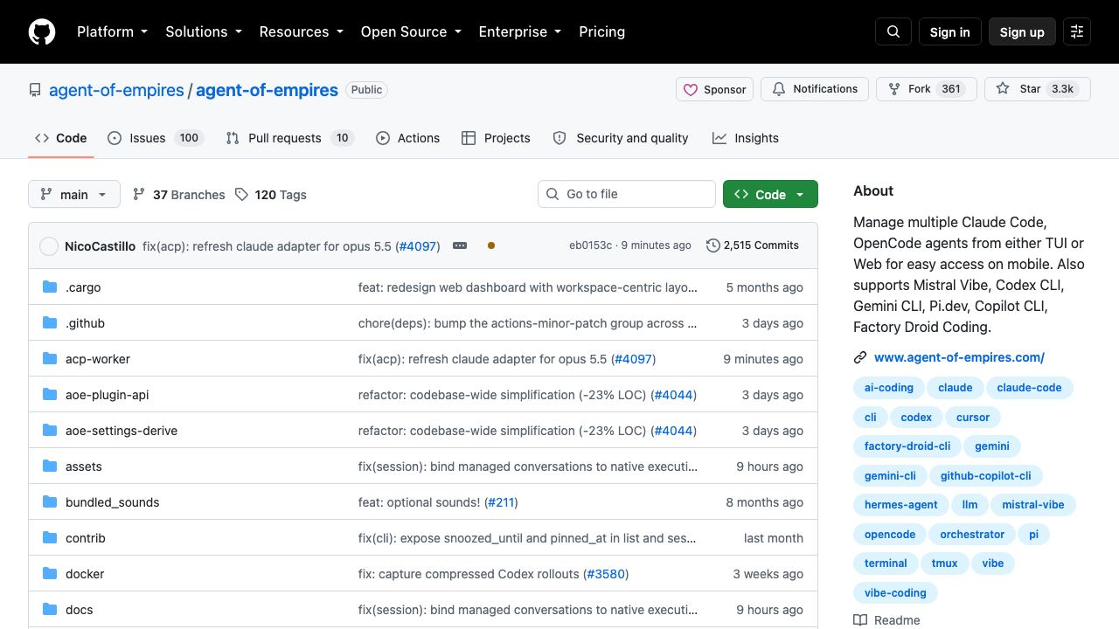Click the tag icon next to 120 Tags
Screen dimensions: 1119x629
[242, 194]
